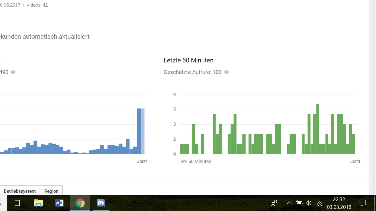Click the tallest green bar in 60-minute chart

(318, 129)
